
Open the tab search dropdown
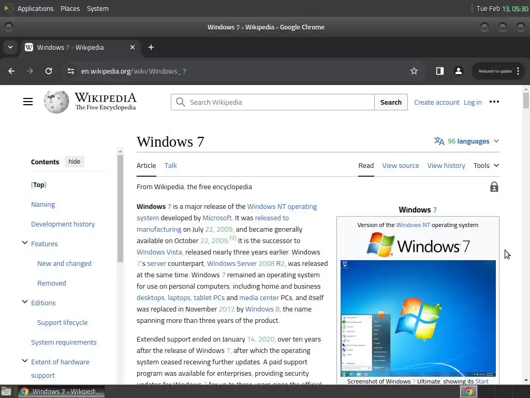point(10,47)
